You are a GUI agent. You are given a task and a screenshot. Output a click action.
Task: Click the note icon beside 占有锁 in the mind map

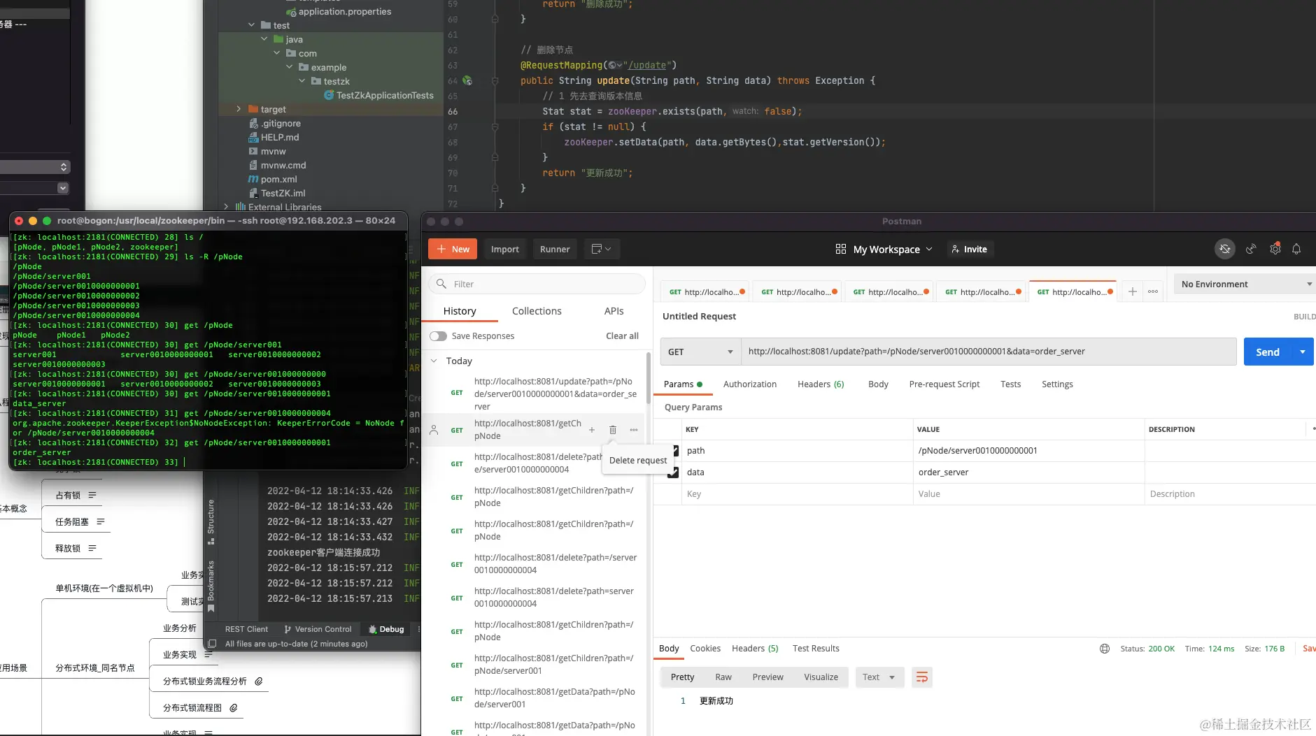pos(92,495)
